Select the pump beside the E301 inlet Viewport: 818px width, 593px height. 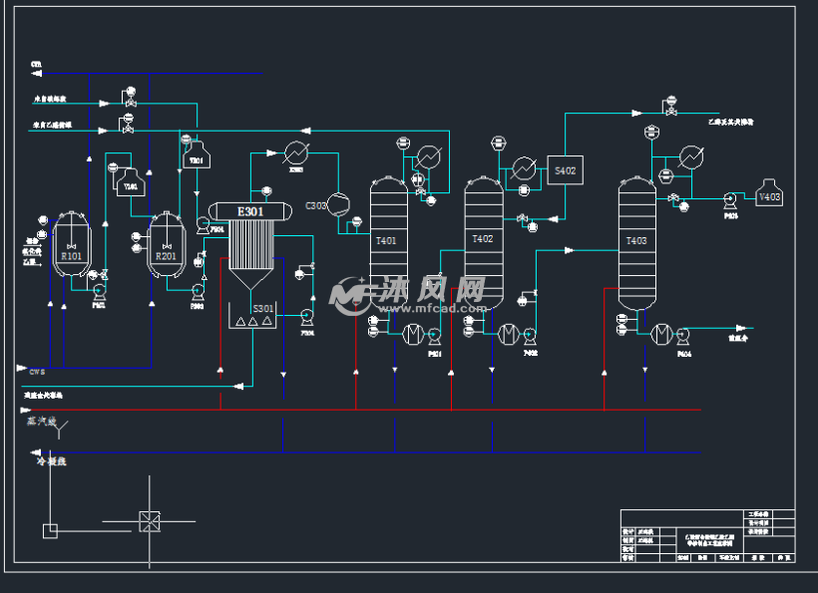coord(203,225)
